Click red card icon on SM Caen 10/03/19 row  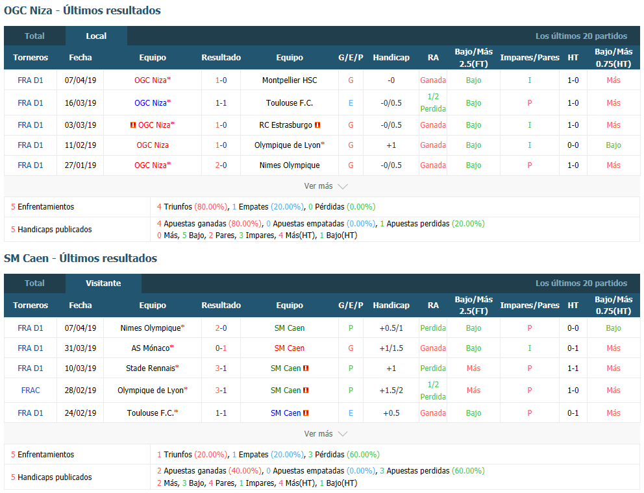coord(306,368)
